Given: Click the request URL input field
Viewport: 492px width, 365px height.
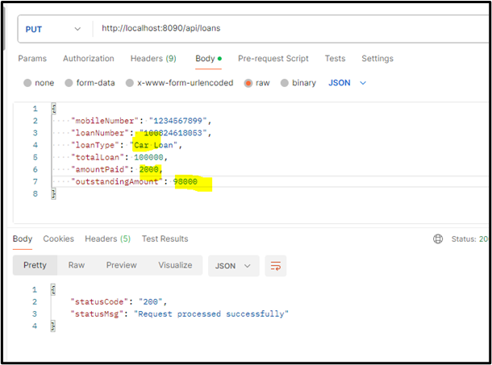Looking at the screenshot, I should pyautogui.click(x=282, y=29).
